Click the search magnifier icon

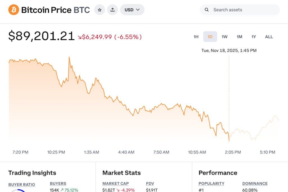207,10
